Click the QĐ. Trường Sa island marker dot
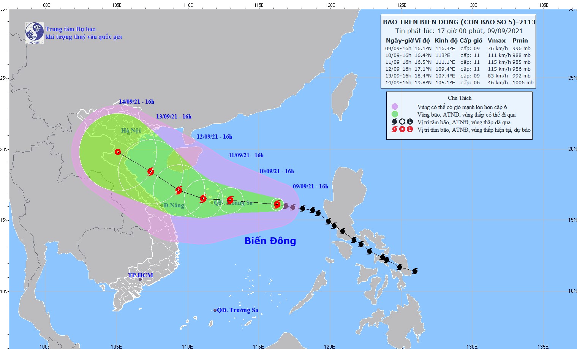The width and height of the screenshot is (577, 349). pos(215,310)
